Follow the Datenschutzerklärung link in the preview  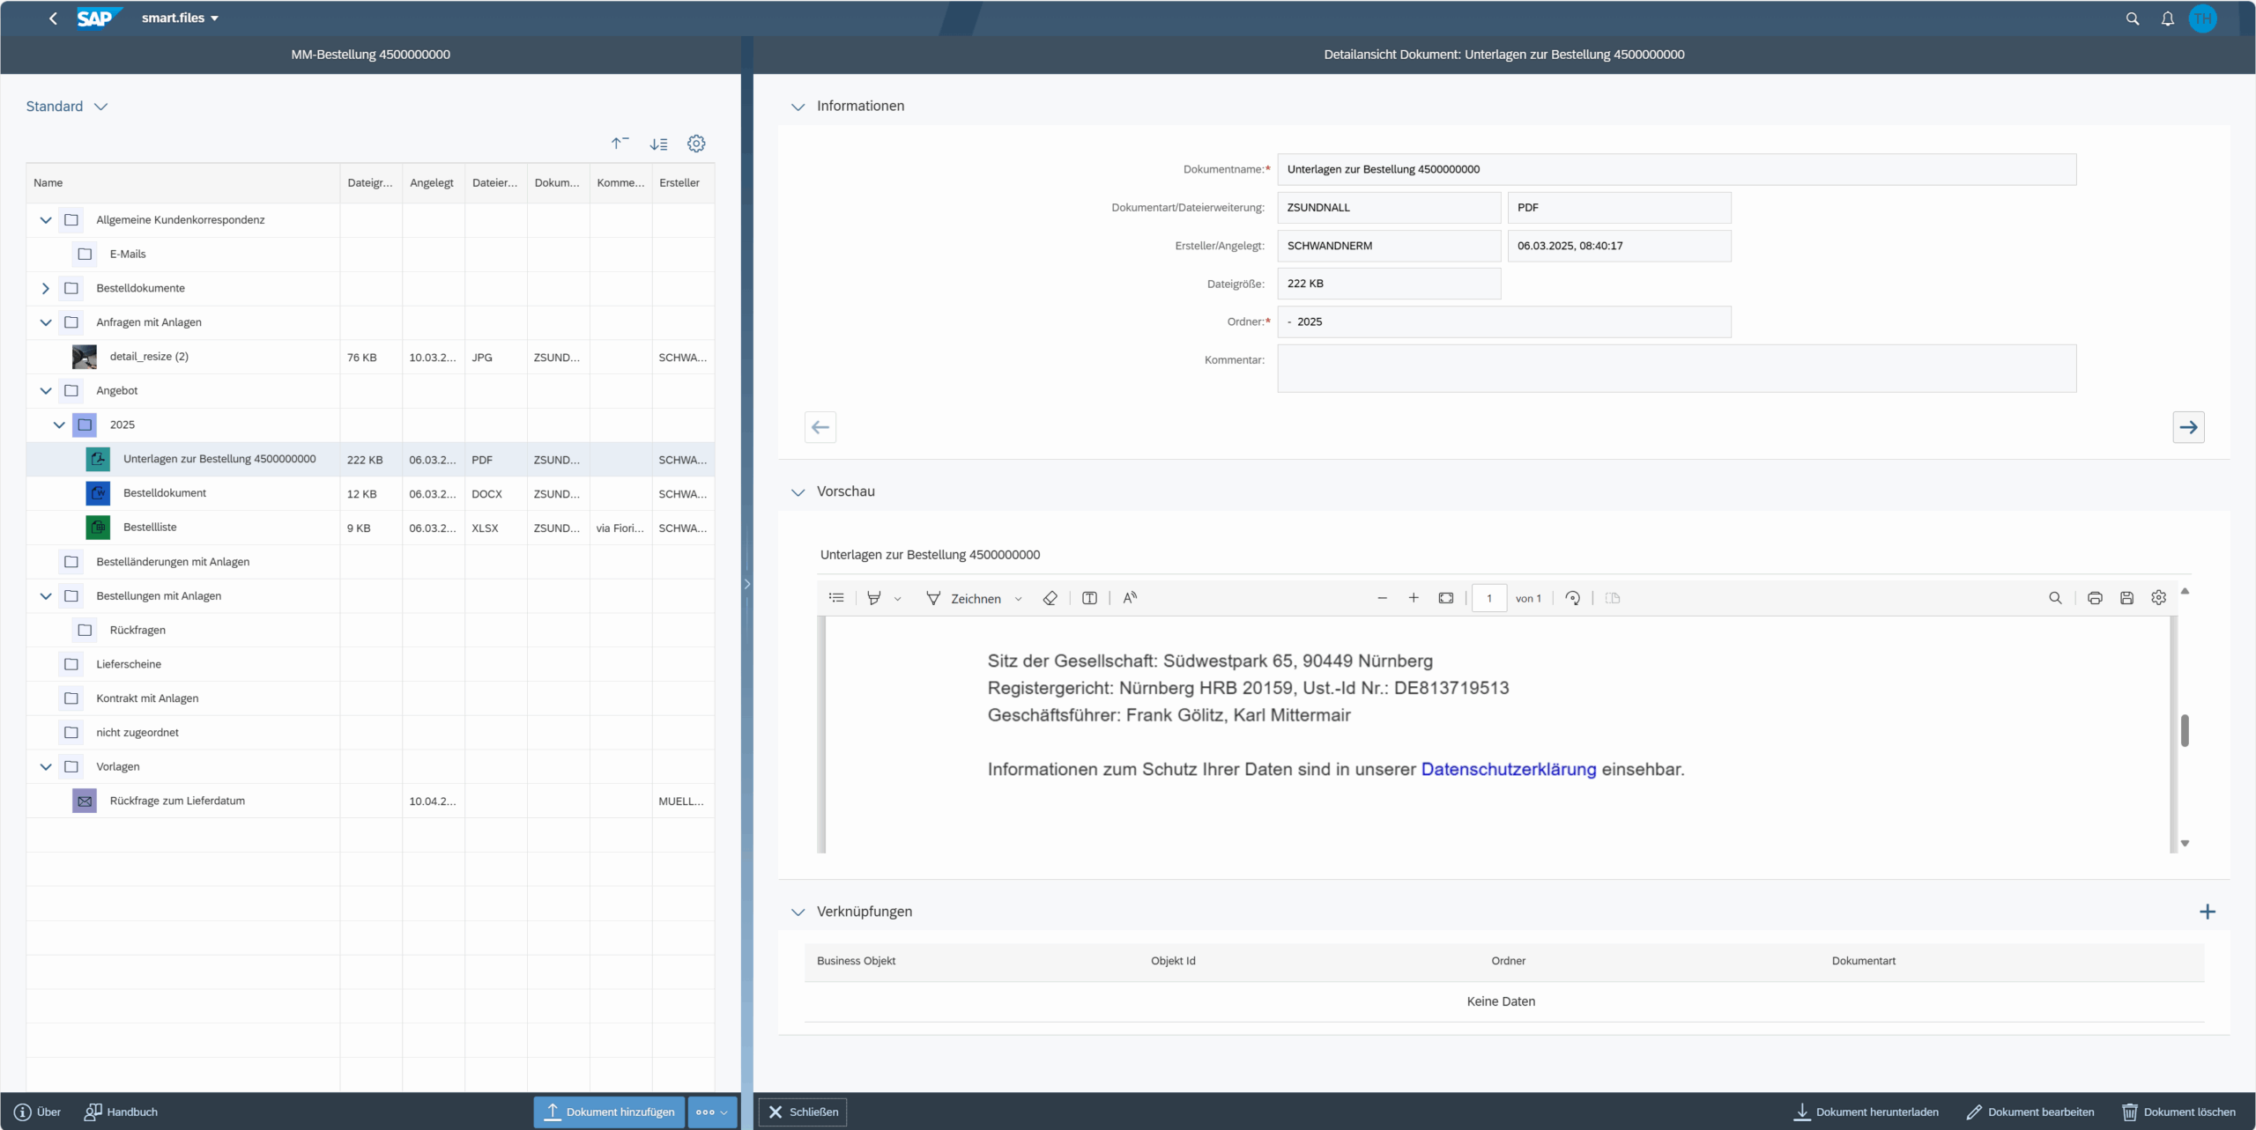coord(1509,769)
